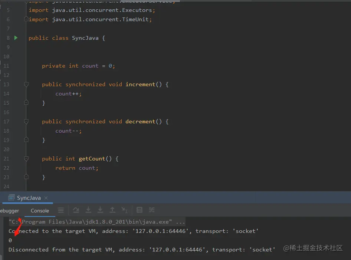Click line number 5 in the gutter
Image resolution: width=351 pixels, height=260 pixels.
coord(8,10)
